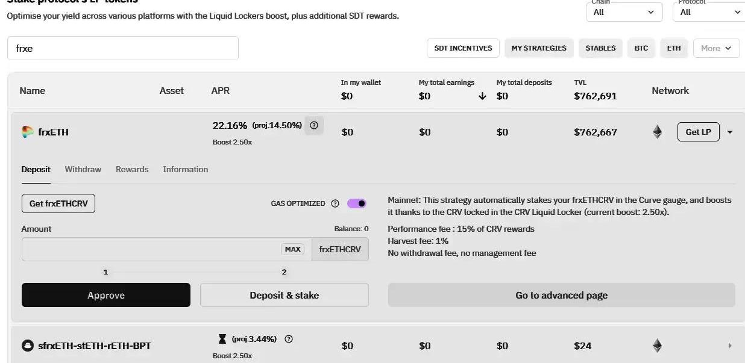Disable the GAS OPTIMIZED toggle
The width and height of the screenshot is (745, 363).
point(357,203)
